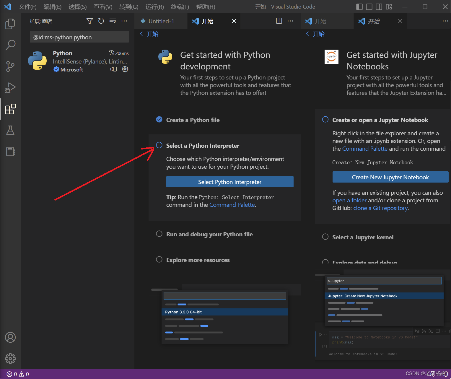Mark Run and debug your Python file step

(x=159, y=234)
